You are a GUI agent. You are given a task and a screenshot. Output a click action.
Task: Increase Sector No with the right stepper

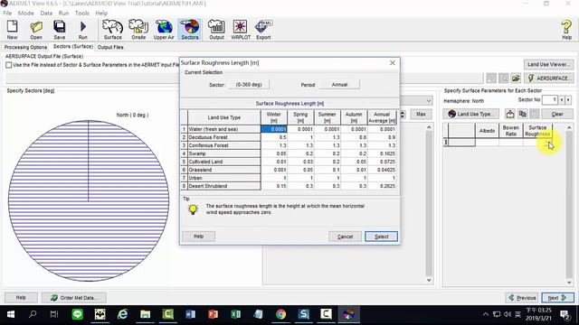pyautogui.click(x=568, y=100)
